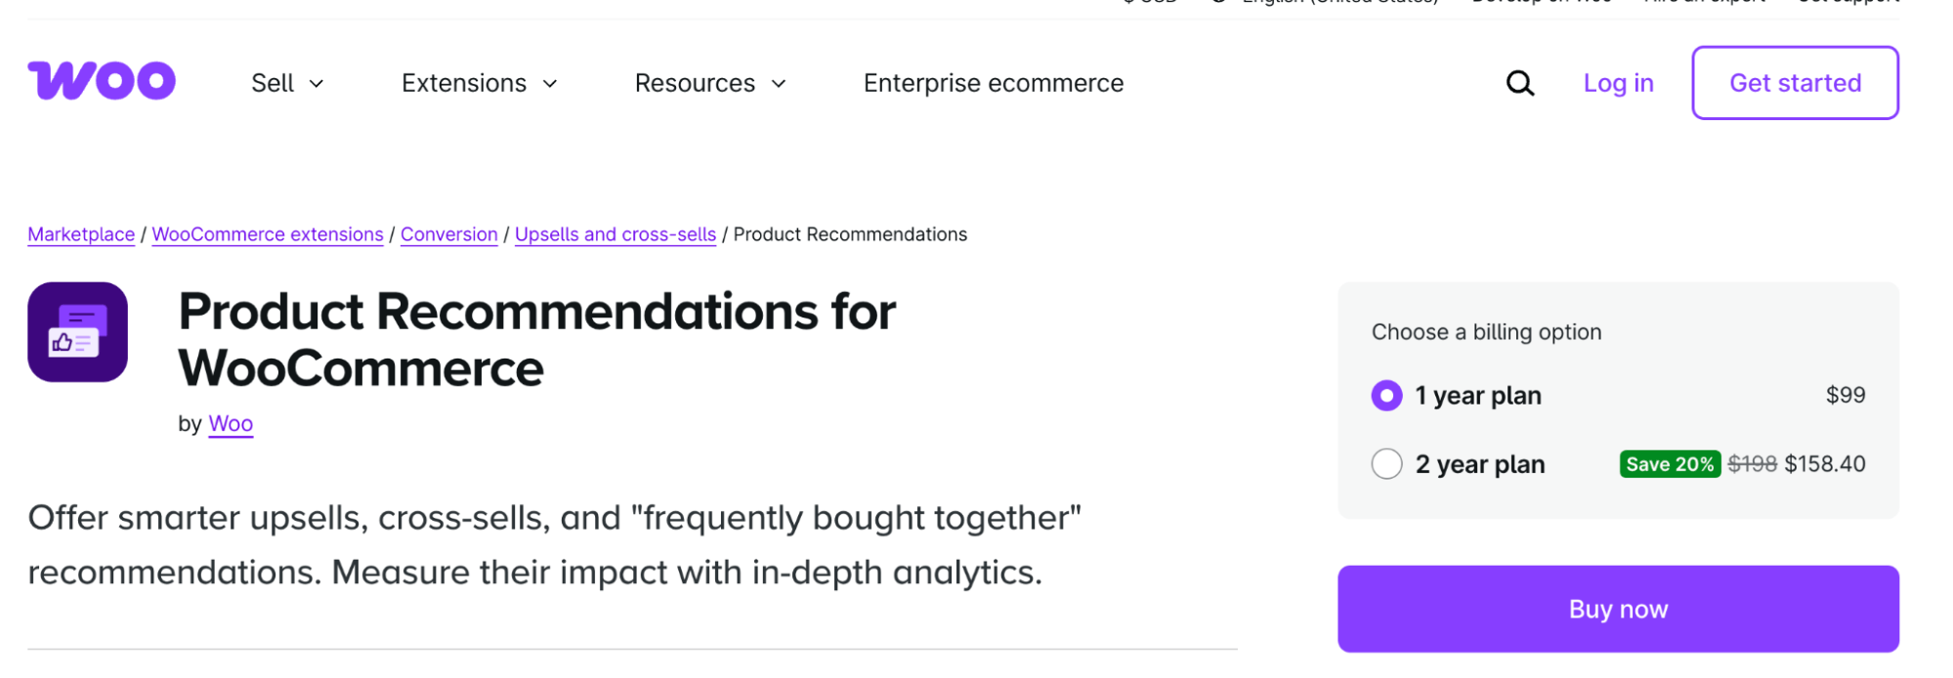Select English (United States) language option
The height and width of the screenshot is (678, 1953).
point(1337,3)
